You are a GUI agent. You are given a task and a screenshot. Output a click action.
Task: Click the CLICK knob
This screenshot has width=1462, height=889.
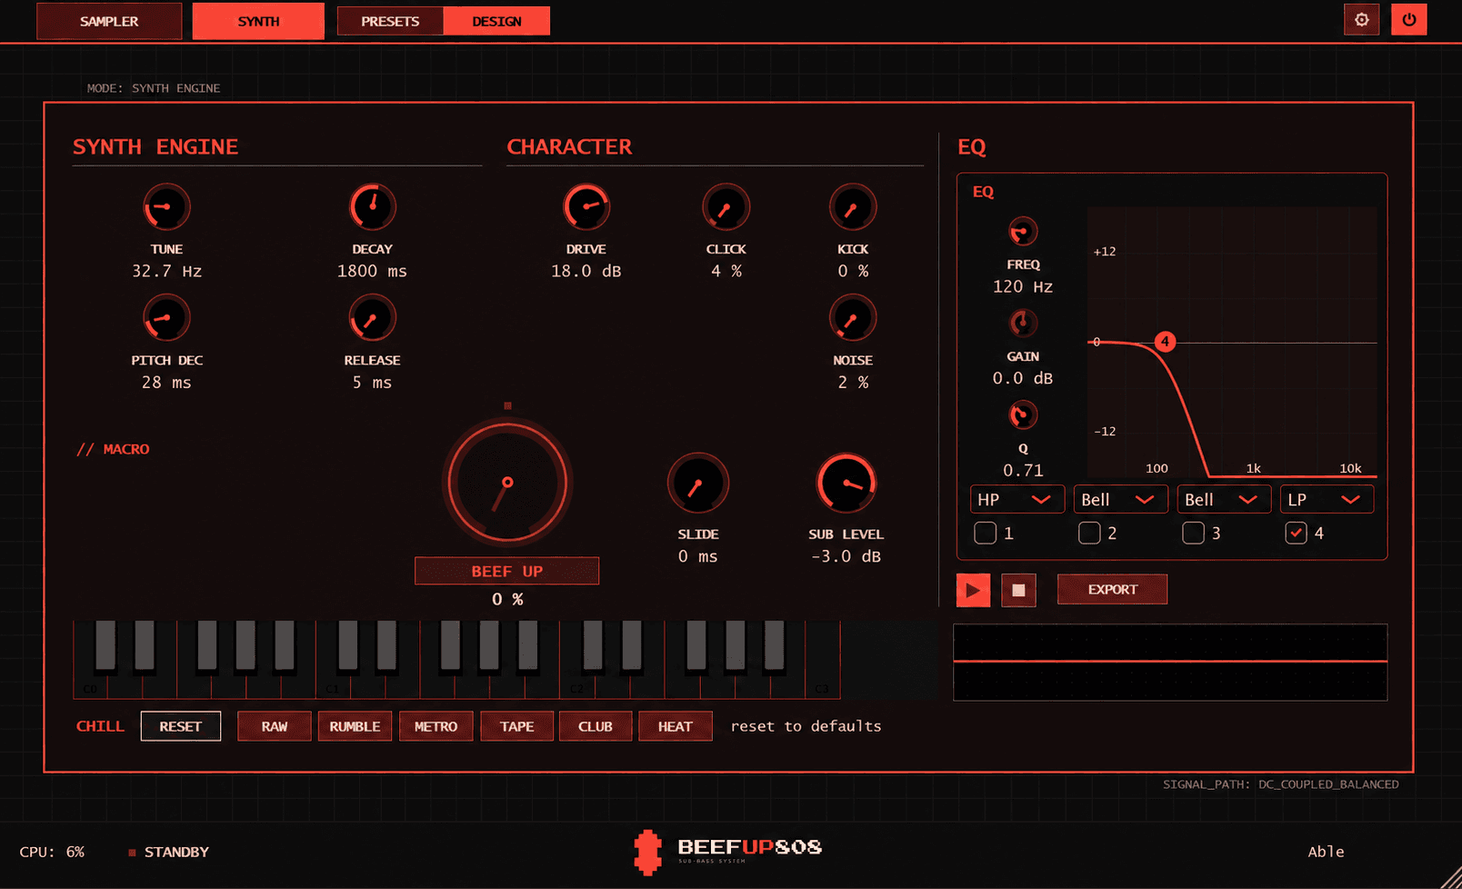click(726, 207)
